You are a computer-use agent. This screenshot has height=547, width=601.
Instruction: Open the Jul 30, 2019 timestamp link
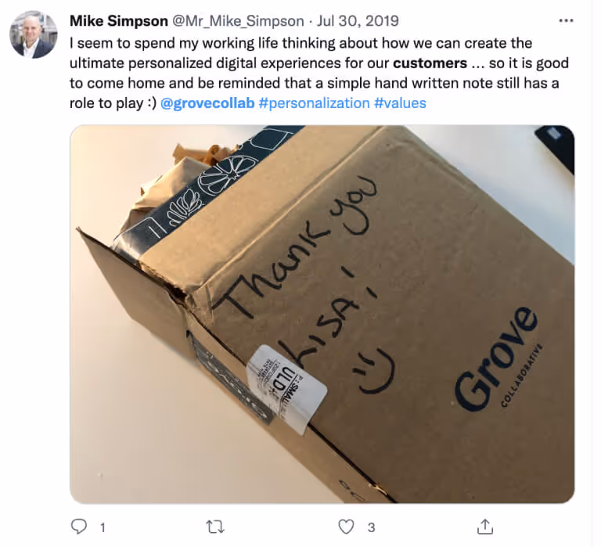pos(358,21)
